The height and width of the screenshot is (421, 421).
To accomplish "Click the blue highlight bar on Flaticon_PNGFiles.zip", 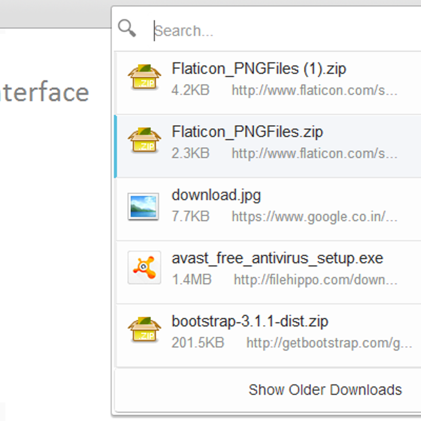I will point(116,146).
